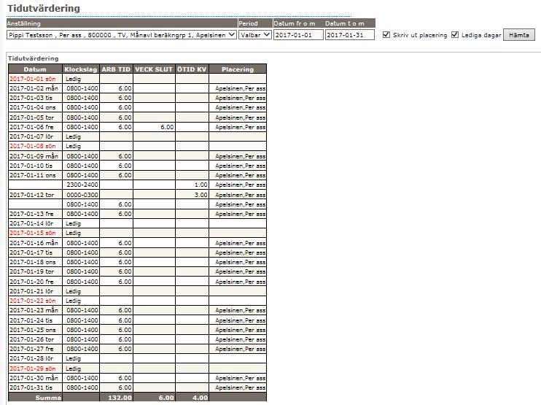The image size is (541, 405).
Task: Click the klockslag 0800-1400 on 2017-01-23
Action: point(82,310)
